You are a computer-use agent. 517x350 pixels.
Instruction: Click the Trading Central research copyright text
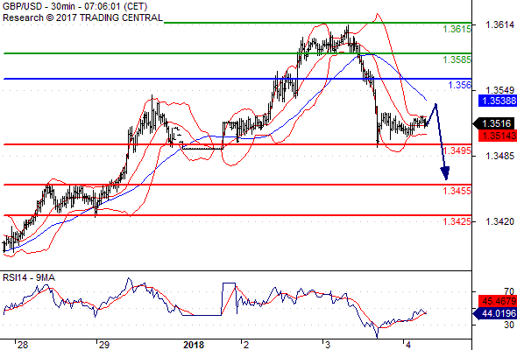82,17
